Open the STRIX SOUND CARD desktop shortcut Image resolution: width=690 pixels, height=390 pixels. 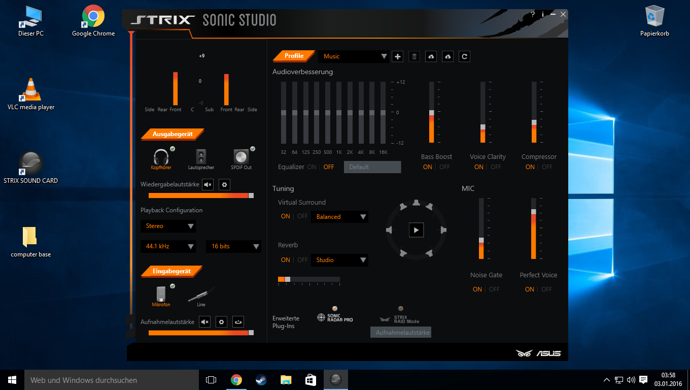point(30,168)
